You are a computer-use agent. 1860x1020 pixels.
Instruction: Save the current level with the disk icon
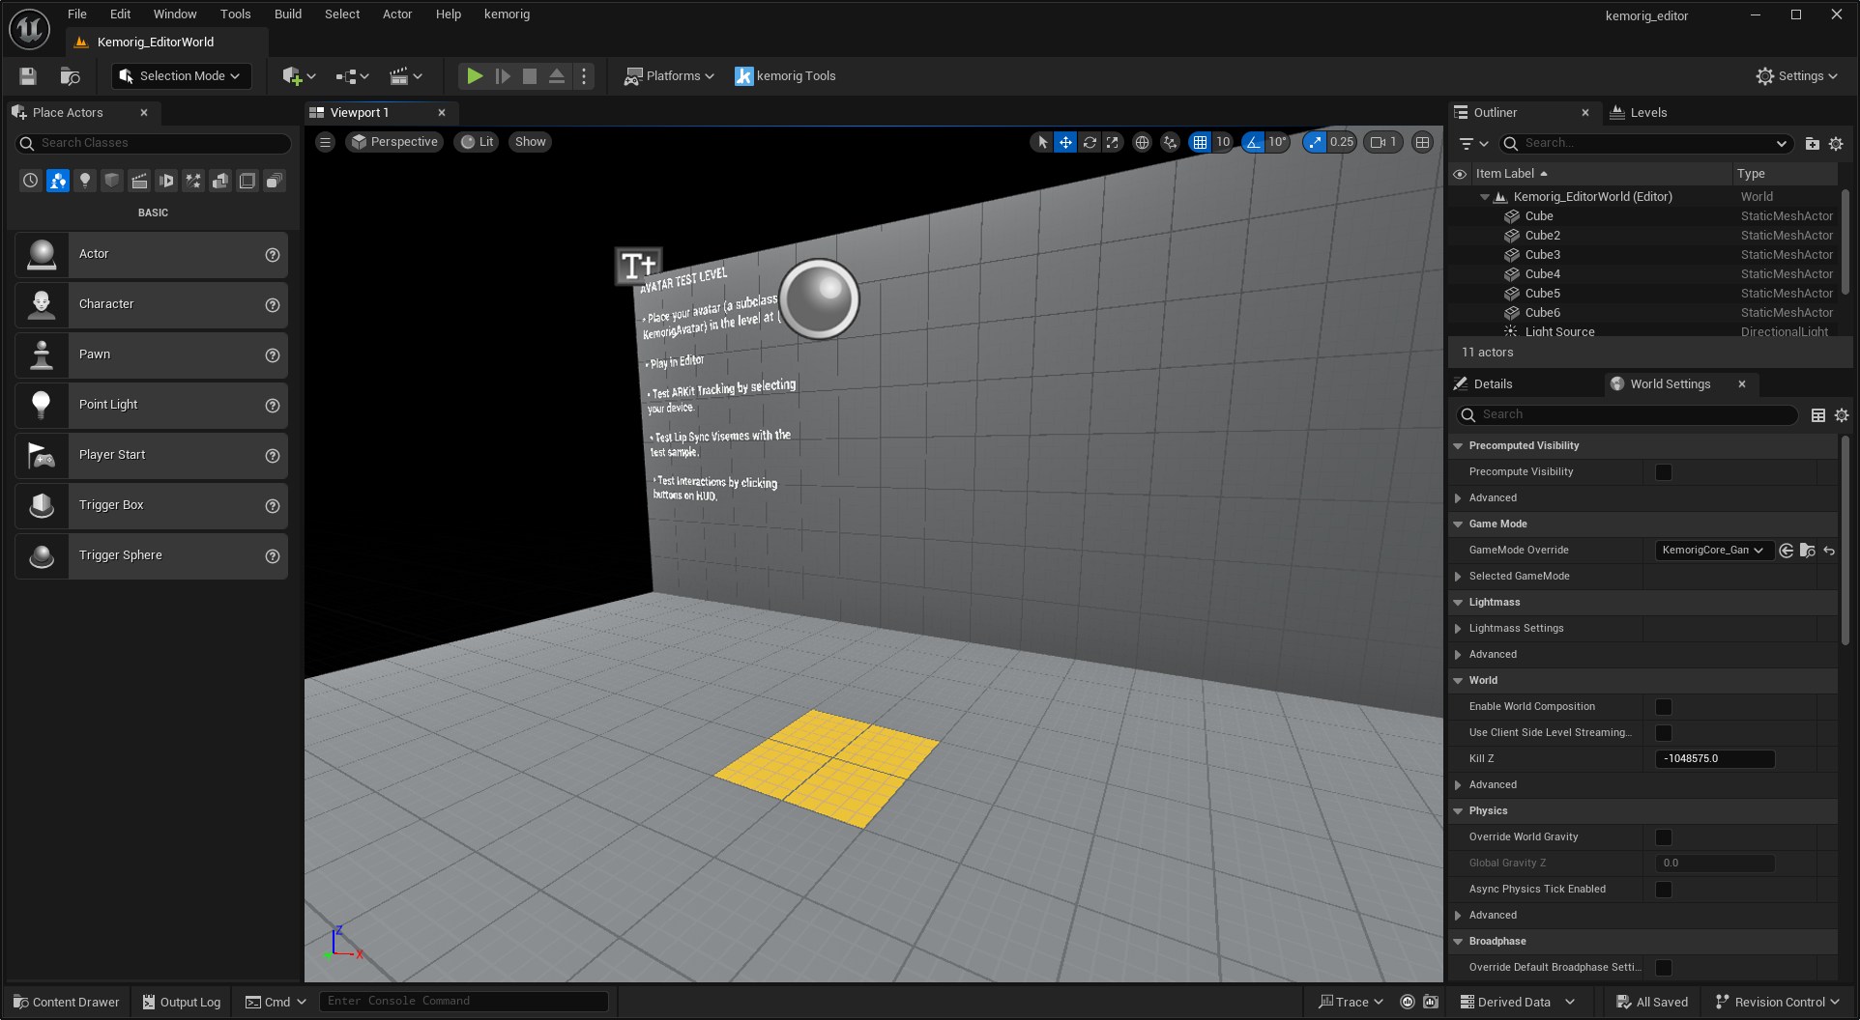[x=28, y=76]
